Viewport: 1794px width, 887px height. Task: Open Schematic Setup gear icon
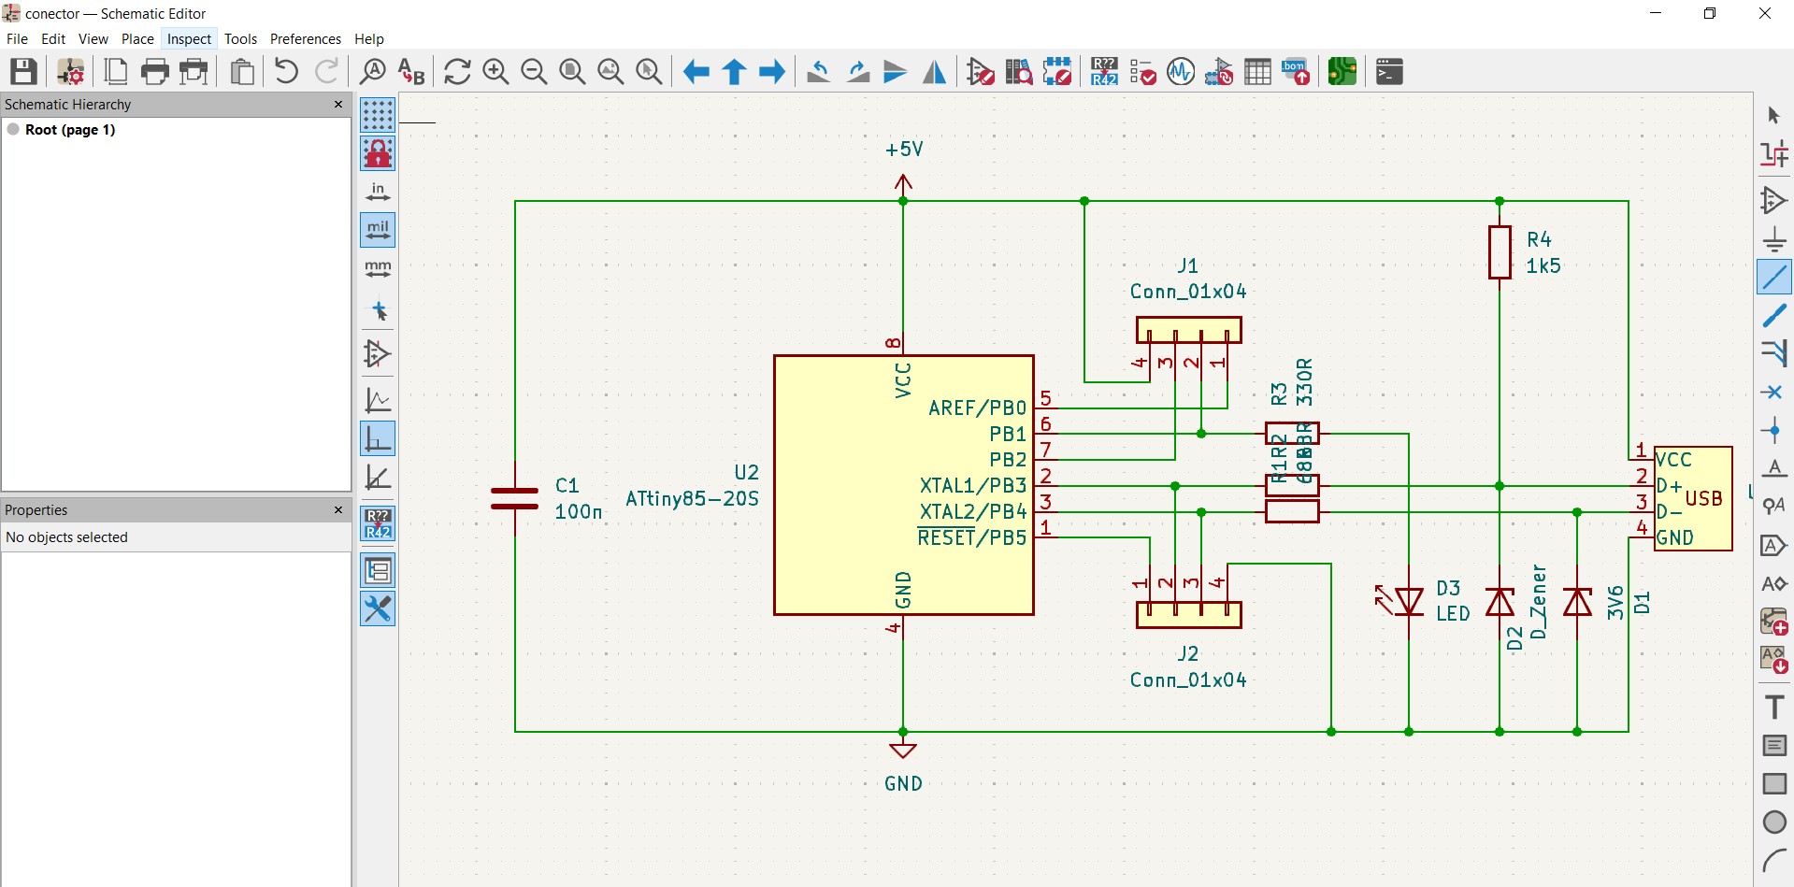click(71, 71)
